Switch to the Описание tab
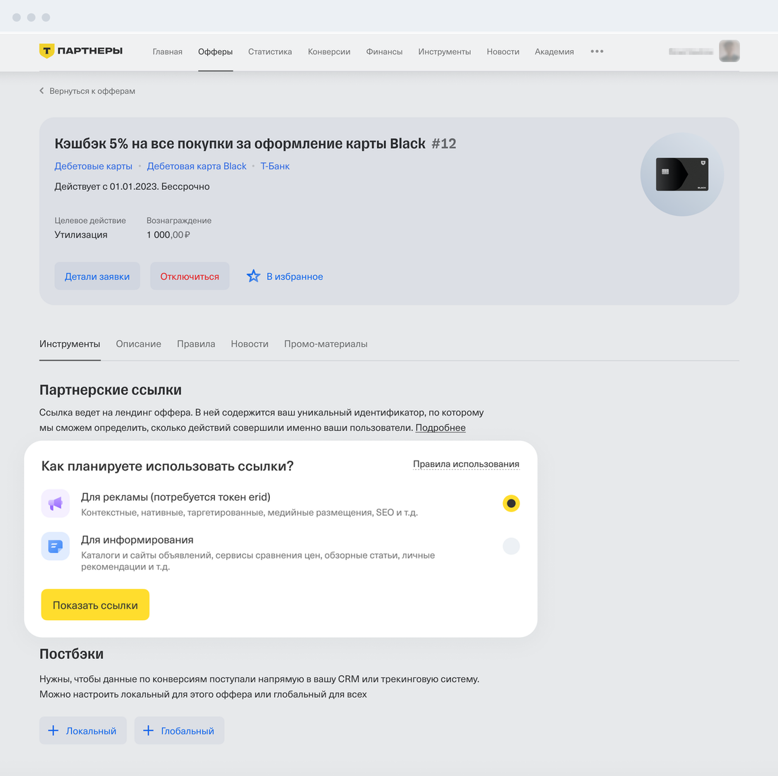The image size is (778, 776). 138,344
